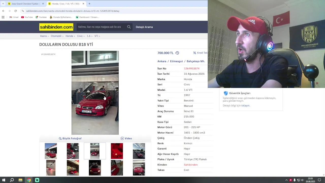Image resolution: width=325 pixels, height=183 pixels.
Task: Select fifth thumbnail in bottom row
Action: point(139,168)
